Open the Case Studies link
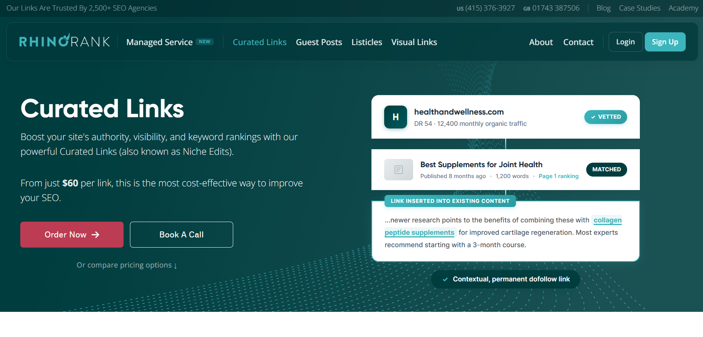The image size is (703, 337). 640,8
